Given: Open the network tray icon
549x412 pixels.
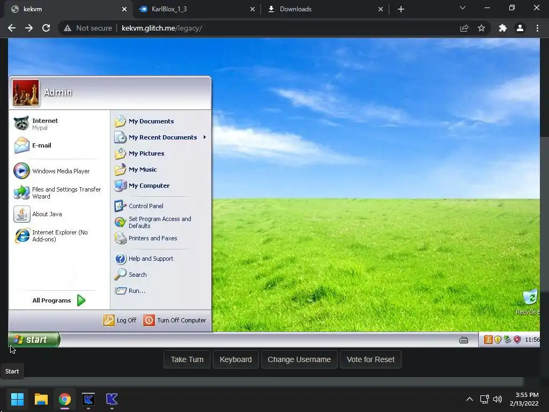Looking at the screenshot, I should pyautogui.click(x=485, y=399).
